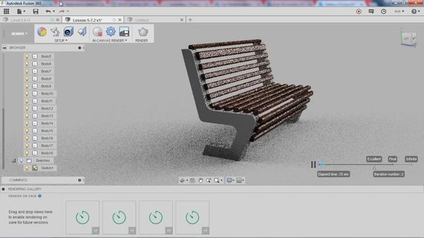Save the design with the floppy icon
The width and height of the screenshot is (424, 238).
pyautogui.click(x=35, y=11)
